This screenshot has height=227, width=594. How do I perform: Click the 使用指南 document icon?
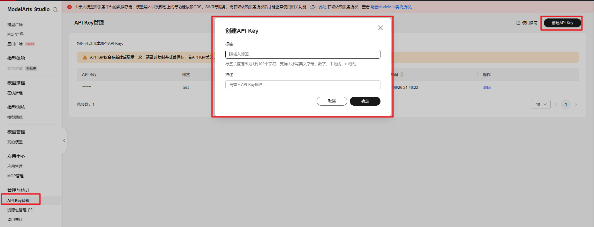[x=518, y=23]
